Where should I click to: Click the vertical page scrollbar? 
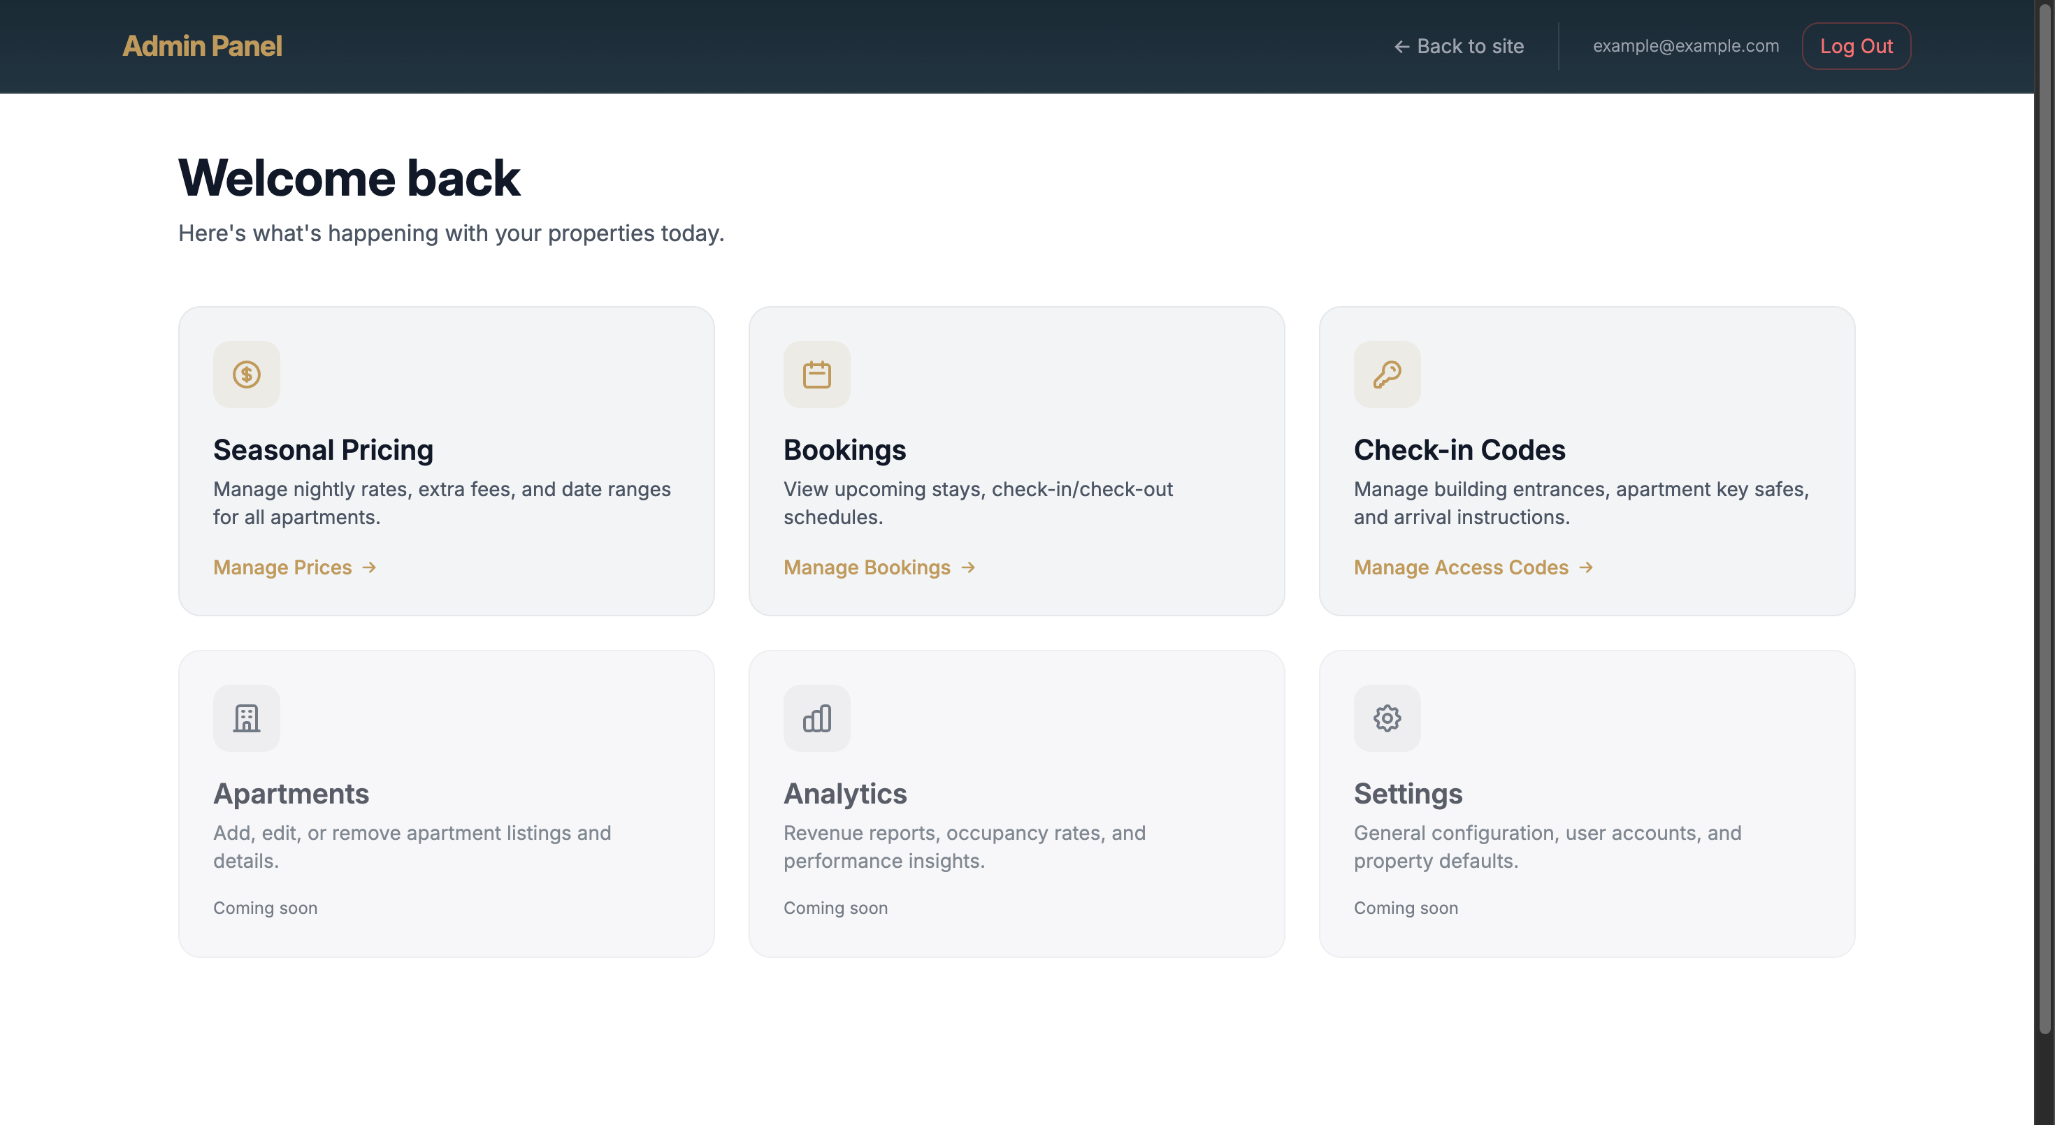click(2045, 518)
